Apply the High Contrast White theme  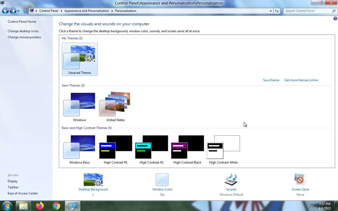click(223, 149)
